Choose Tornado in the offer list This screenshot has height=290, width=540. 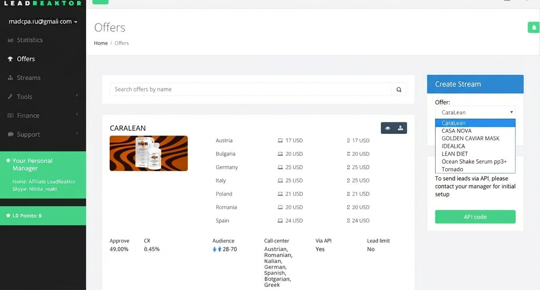pyautogui.click(x=475, y=169)
